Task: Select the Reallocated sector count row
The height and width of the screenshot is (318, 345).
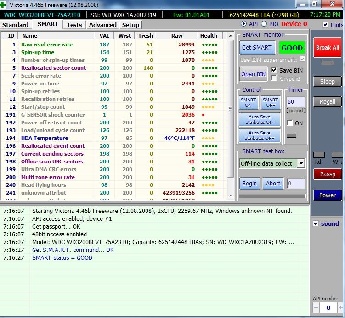Action: (x=114, y=68)
